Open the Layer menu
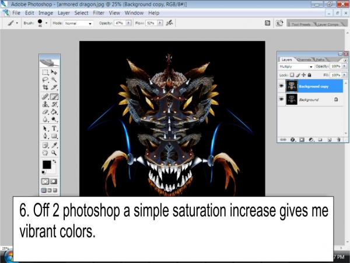Viewport: 350px width, 263px height. point(64,13)
